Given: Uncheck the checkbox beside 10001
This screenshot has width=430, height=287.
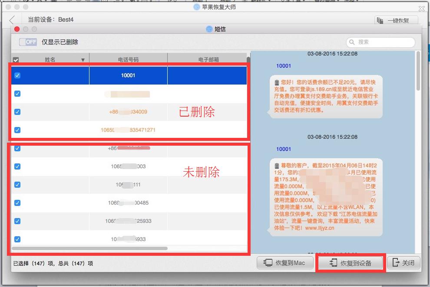Looking at the screenshot, I should pyautogui.click(x=17, y=75).
